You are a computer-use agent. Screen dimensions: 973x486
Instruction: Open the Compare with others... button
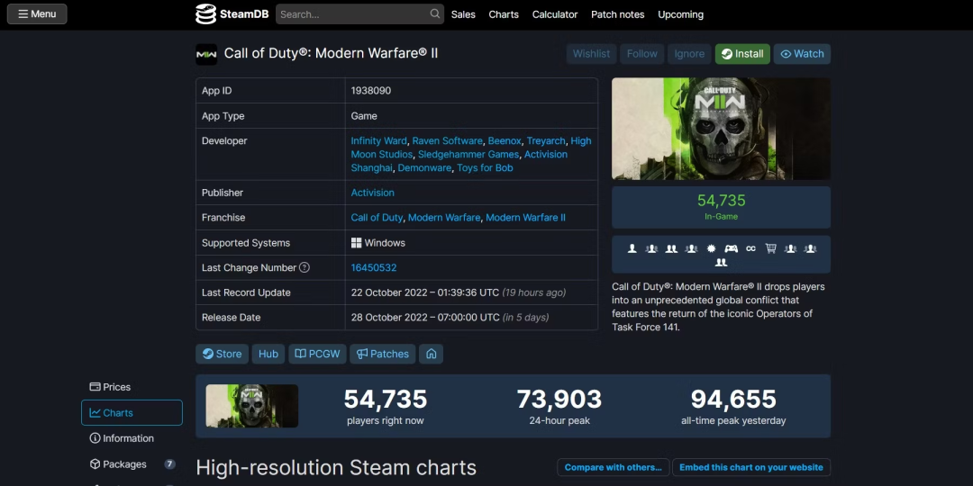[614, 467]
